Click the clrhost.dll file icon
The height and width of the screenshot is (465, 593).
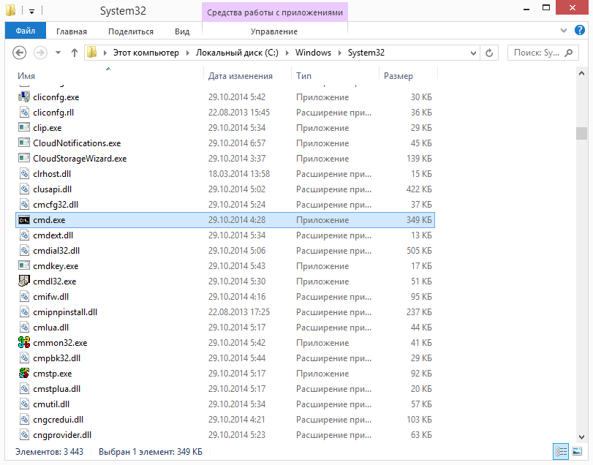tap(24, 173)
